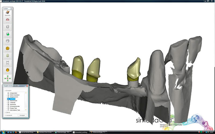215x134 pixels.
Task: Toggle the Gingiva-Scans checkbox
Action: coord(8,97)
